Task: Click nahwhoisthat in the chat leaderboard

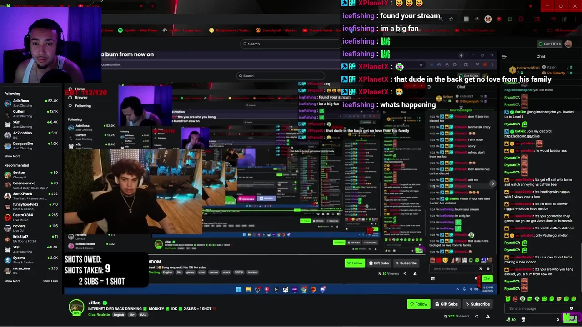Action: pyautogui.click(x=528, y=67)
